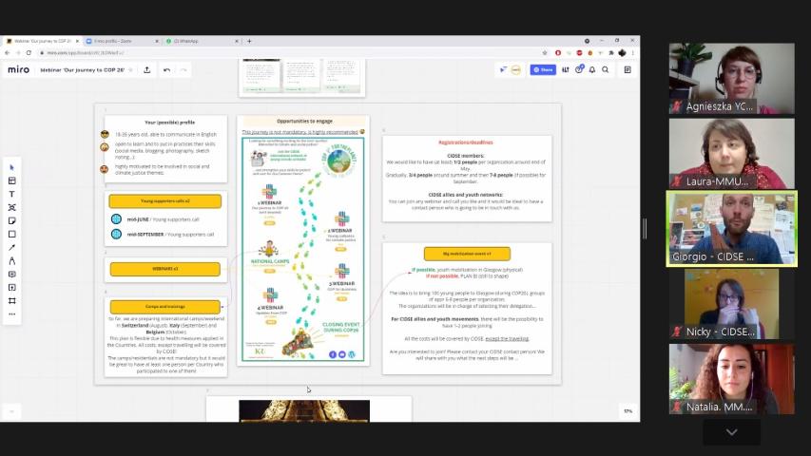
Task: Open the board search magnifier
Action: click(x=605, y=69)
